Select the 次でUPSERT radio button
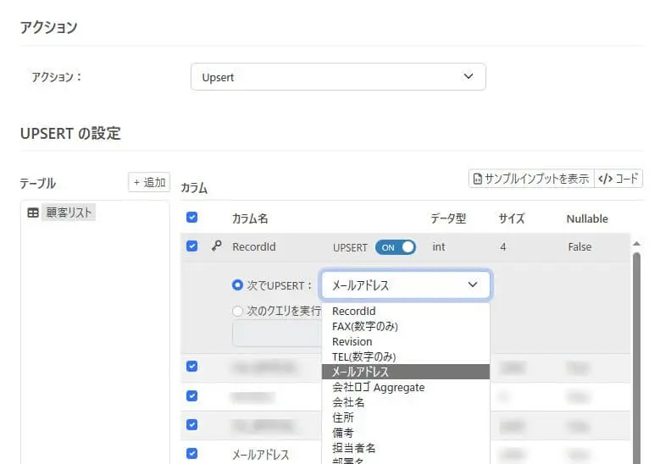The height and width of the screenshot is (464, 660). point(237,284)
